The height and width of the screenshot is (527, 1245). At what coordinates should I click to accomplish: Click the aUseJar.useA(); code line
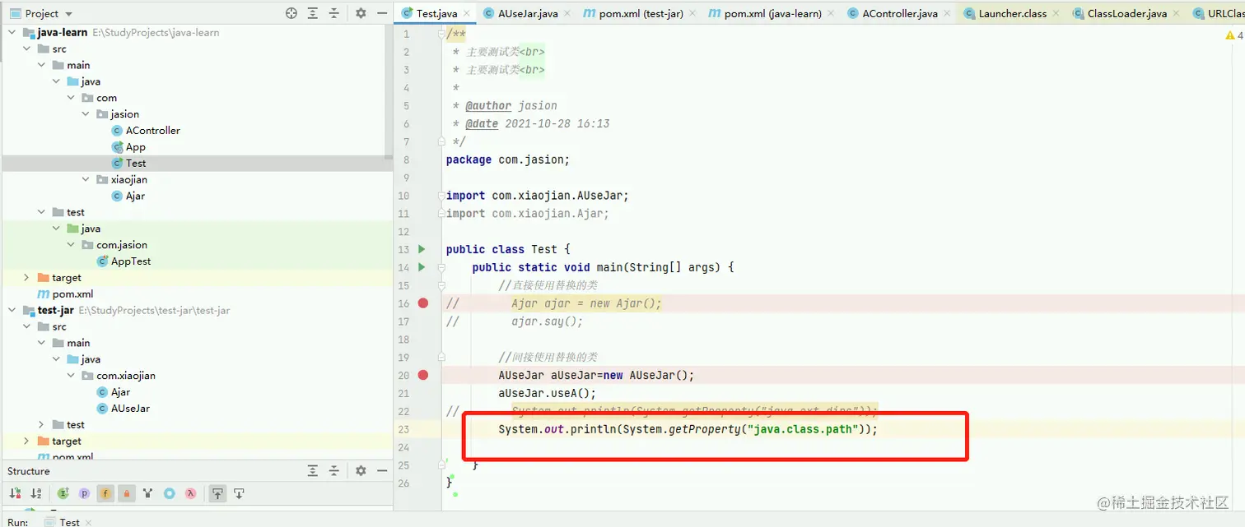tap(547, 393)
